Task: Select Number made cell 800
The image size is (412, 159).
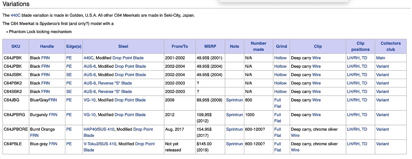Action: click(x=258, y=103)
